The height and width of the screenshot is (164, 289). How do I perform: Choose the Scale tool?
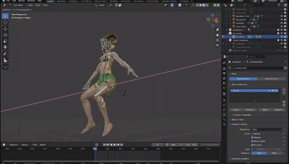click(5, 41)
